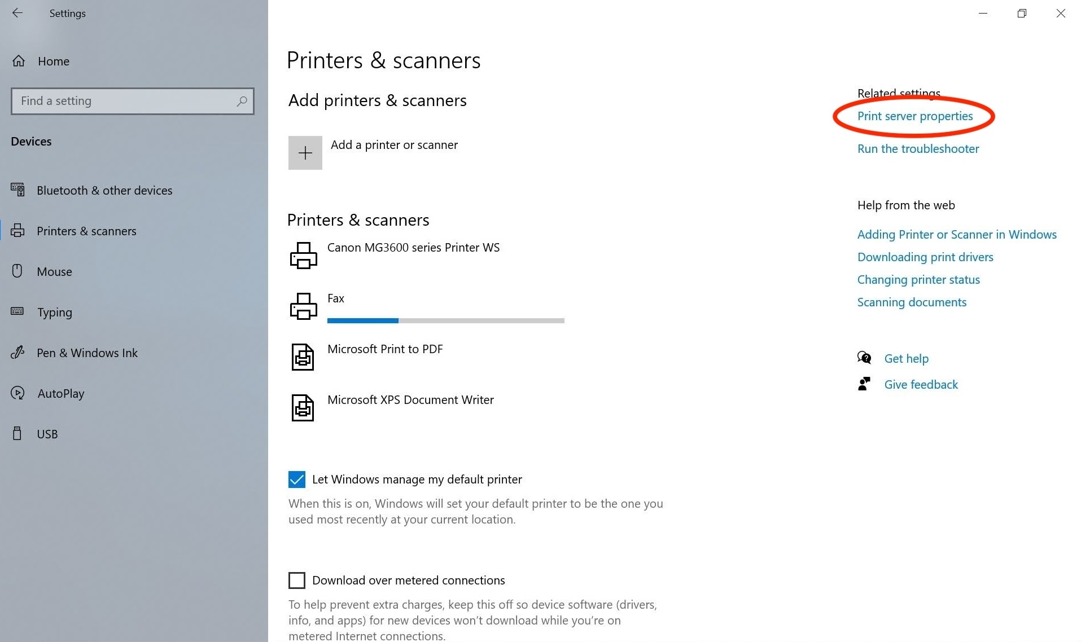The height and width of the screenshot is (642, 1081).
Task: Close the Settings window
Action: [x=1061, y=13]
